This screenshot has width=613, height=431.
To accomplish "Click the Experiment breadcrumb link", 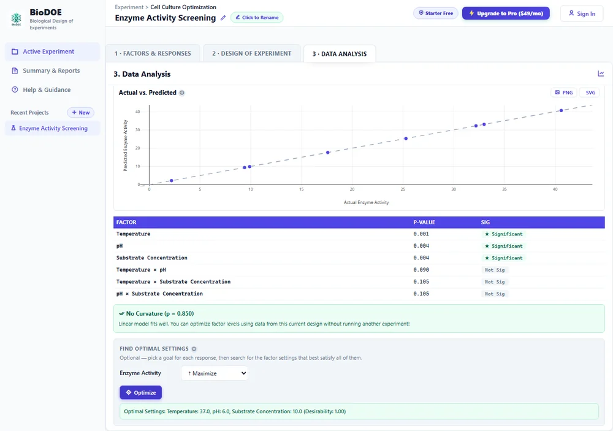I will 129,7.
